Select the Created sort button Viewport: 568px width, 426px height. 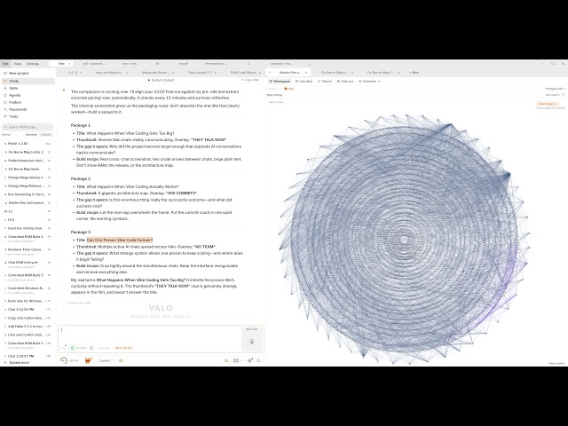pyautogui.click(x=46, y=135)
